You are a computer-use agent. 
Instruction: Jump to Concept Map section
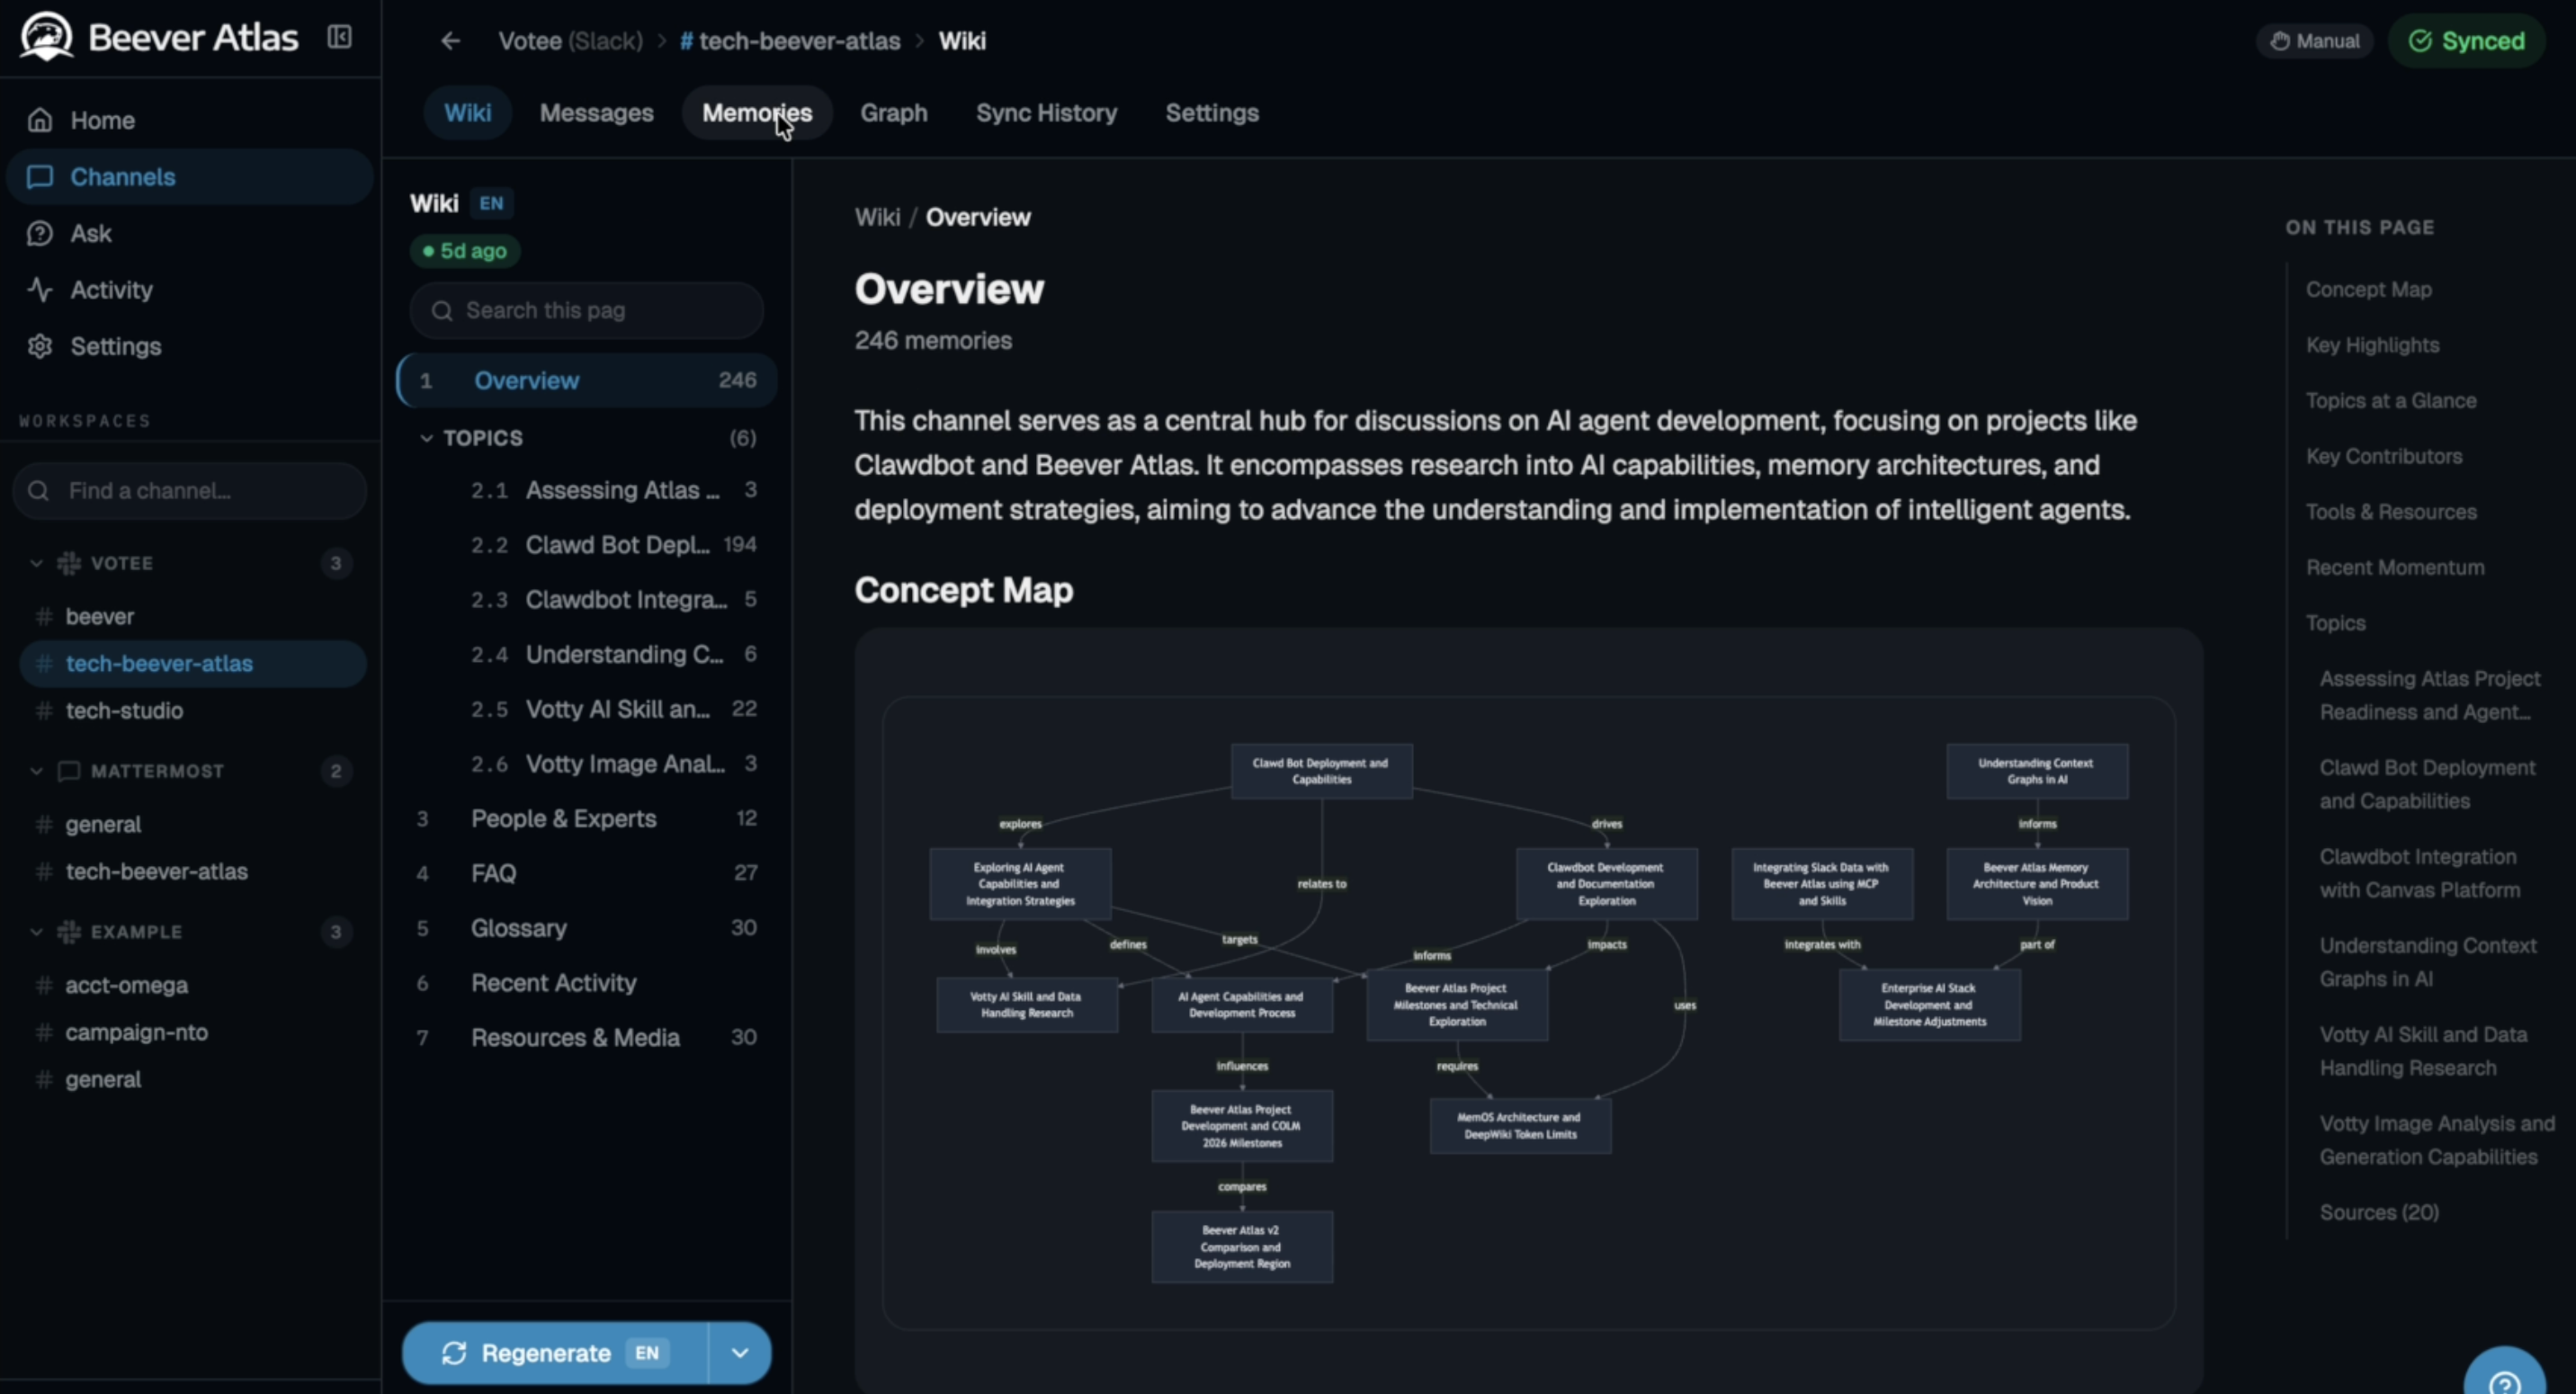click(2368, 290)
